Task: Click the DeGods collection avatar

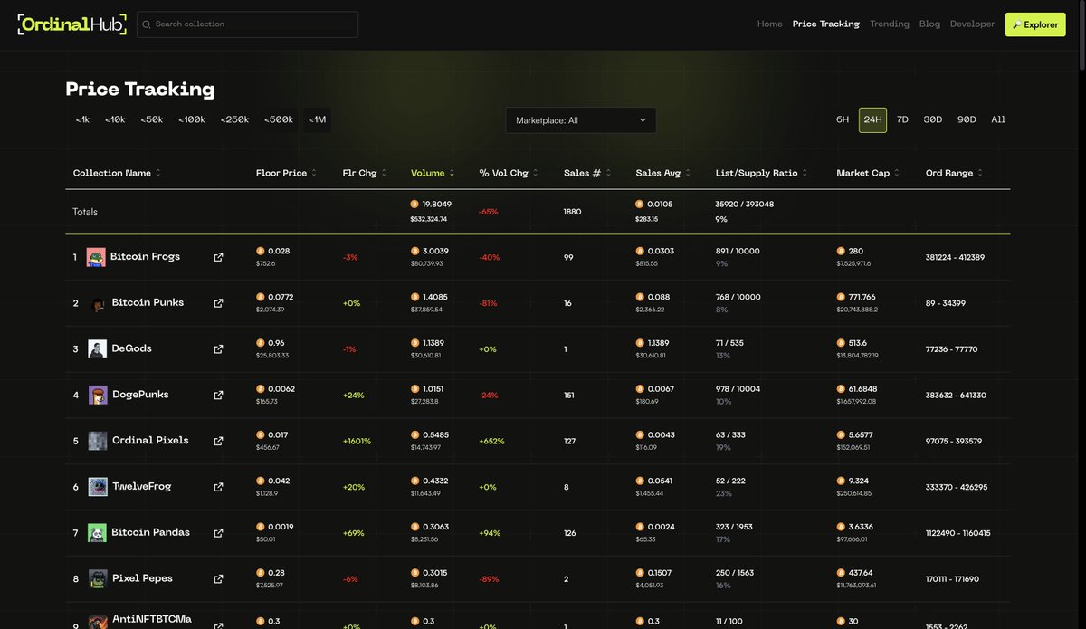Action: point(98,349)
